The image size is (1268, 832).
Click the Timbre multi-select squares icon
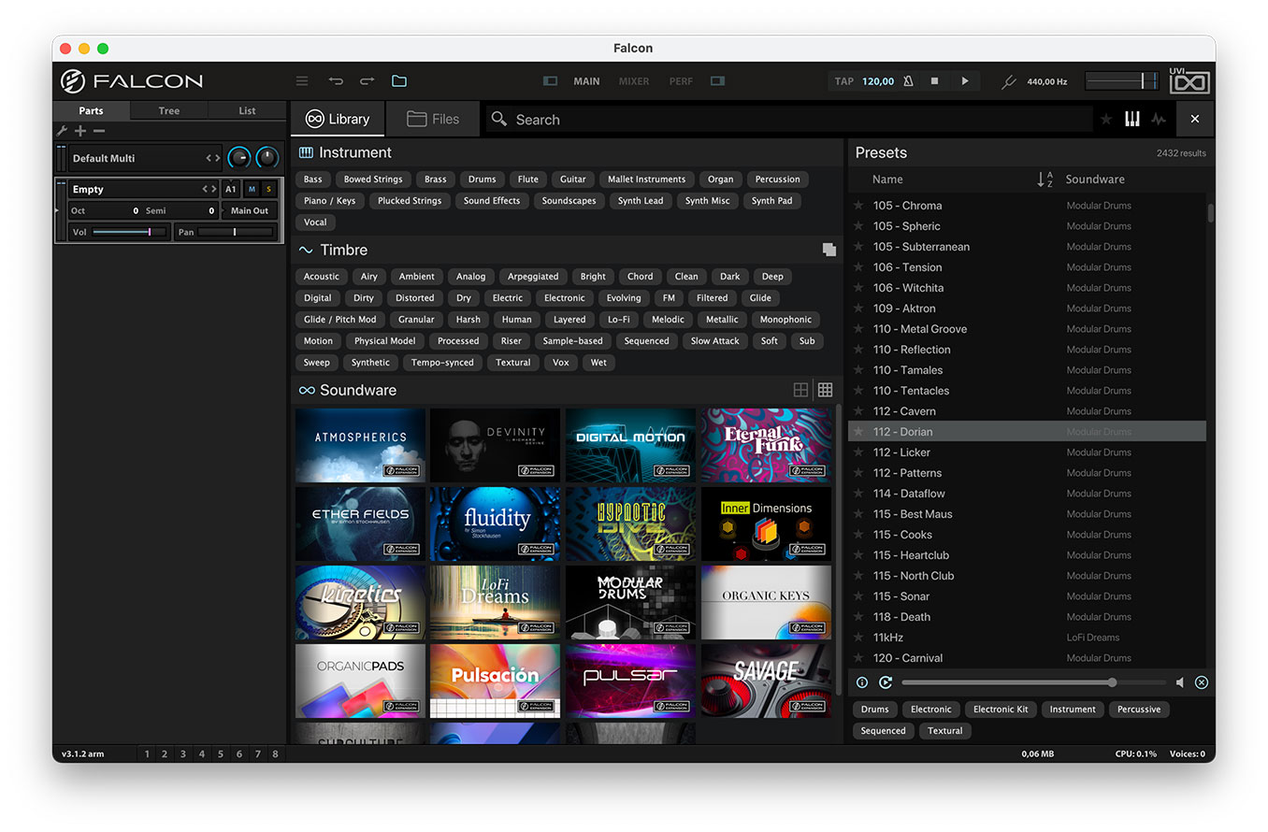pos(829,250)
